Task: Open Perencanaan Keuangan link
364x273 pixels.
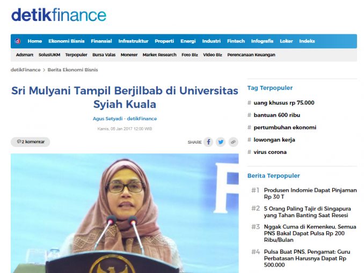Action: coord(251,55)
